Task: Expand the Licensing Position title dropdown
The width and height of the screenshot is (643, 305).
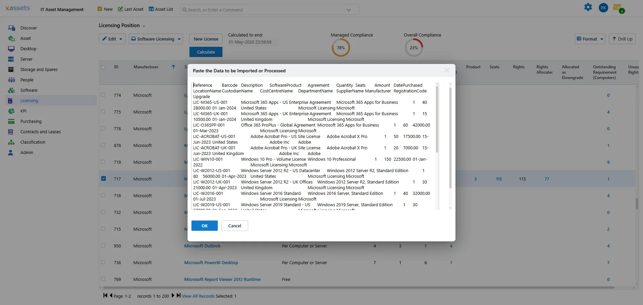Action: tap(144, 26)
